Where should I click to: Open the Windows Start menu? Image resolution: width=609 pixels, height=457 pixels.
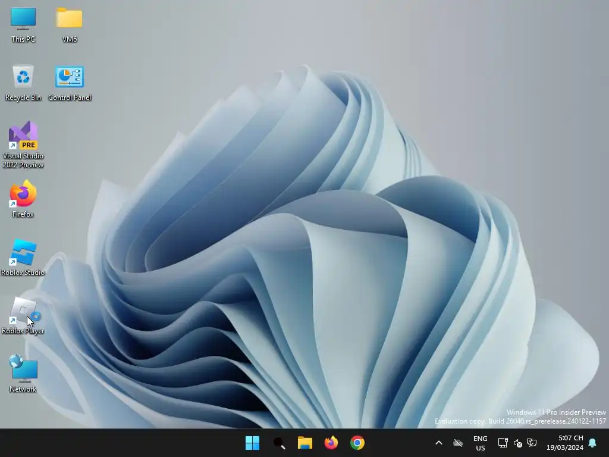click(252, 443)
